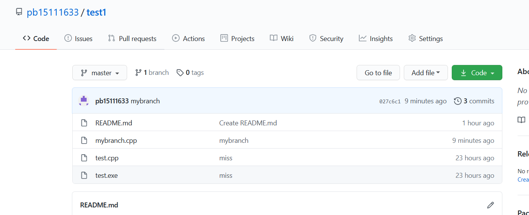Click the commit history clock icon

458,101
